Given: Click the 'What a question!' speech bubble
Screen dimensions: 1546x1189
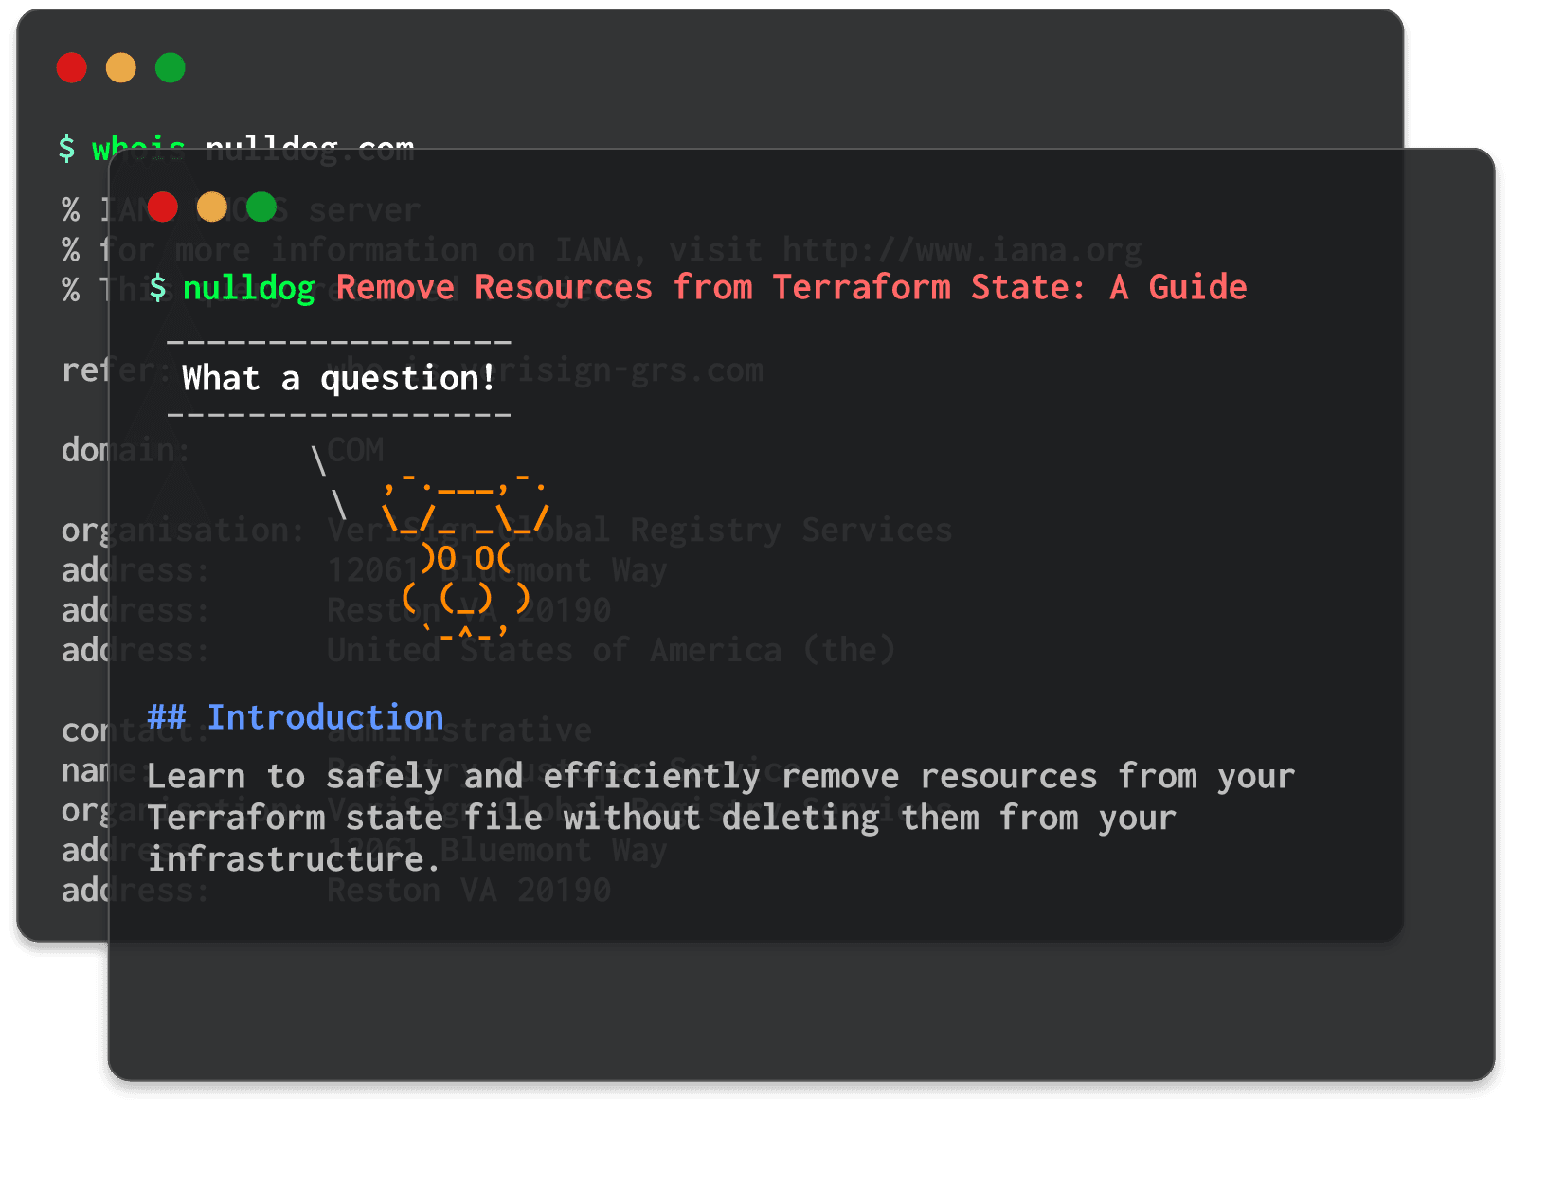Looking at the screenshot, I should [339, 378].
